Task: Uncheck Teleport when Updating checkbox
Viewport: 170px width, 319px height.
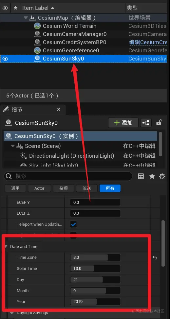Action: [73, 224]
